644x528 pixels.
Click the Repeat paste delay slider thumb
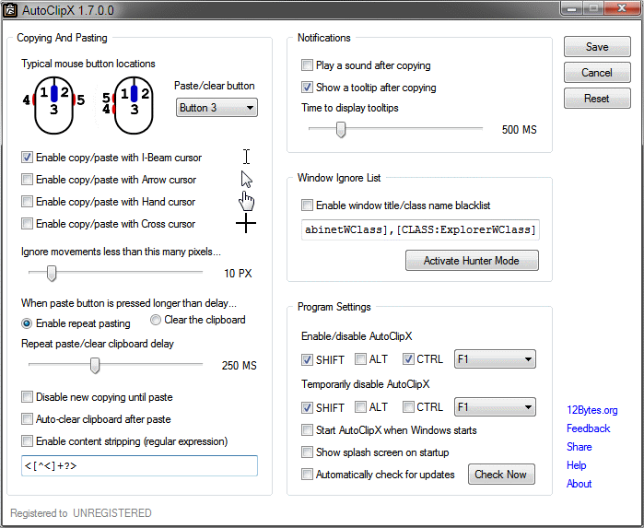pos(95,365)
